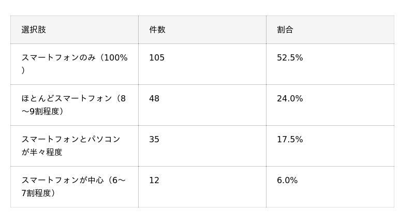Viewport: 414px width, 223px height.
Task: Select the percentage cell showing 52.5%
Action: pos(330,64)
